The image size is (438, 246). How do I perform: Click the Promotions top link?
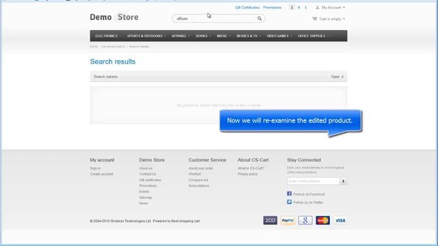click(x=272, y=8)
